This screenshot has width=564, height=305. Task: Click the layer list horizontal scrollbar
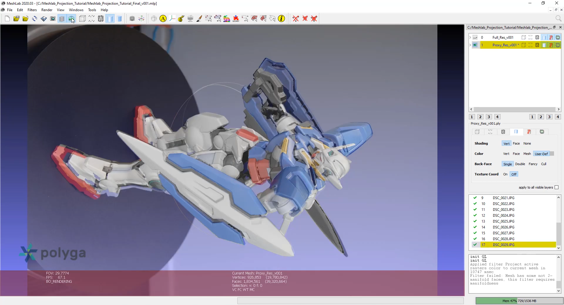click(x=514, y=109)
